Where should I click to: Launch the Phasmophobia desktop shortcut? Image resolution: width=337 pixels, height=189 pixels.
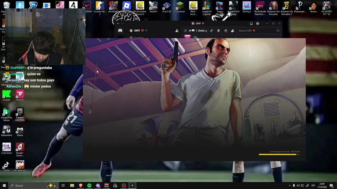click(x=300, y=7)
